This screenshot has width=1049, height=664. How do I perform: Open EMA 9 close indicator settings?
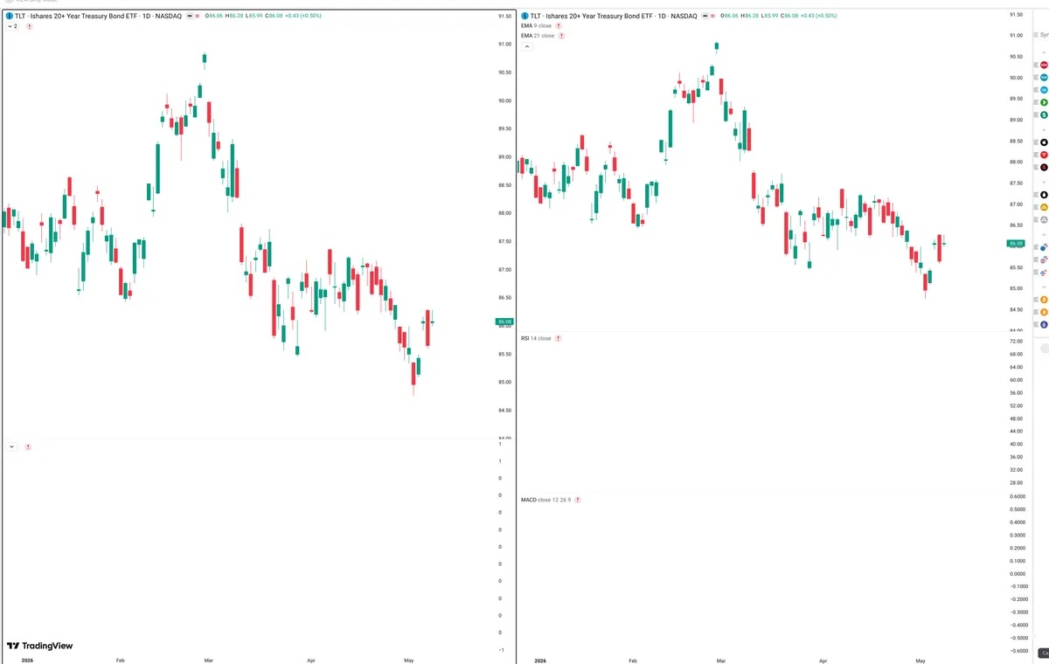(536, 26)
